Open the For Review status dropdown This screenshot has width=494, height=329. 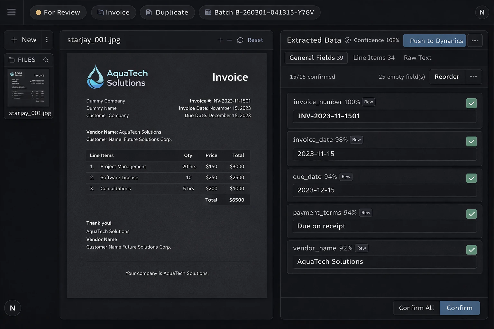tap(58, 13)
